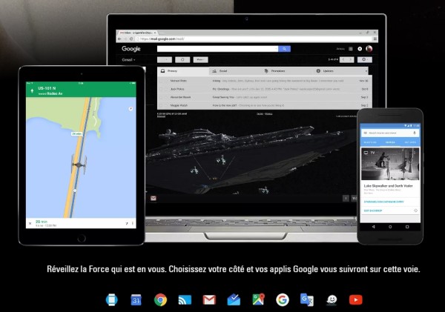Image resolution: width=445 pixels, height=312 pixels.
Task: Open the Google apps grid in Gmail
Action: (351, 49)
